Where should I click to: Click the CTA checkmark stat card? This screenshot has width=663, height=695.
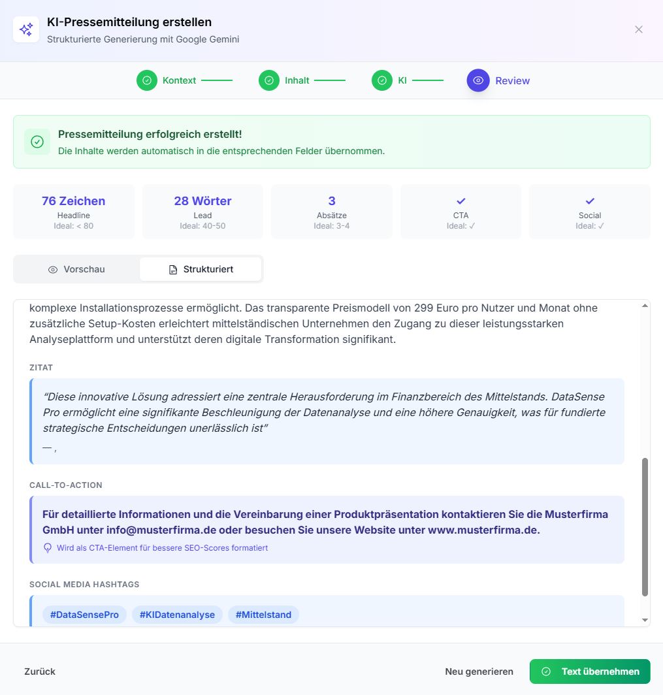tap(461, 211)
